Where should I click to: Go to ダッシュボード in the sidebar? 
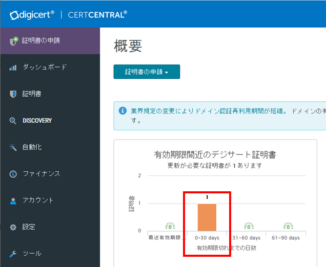coord(50,67)
